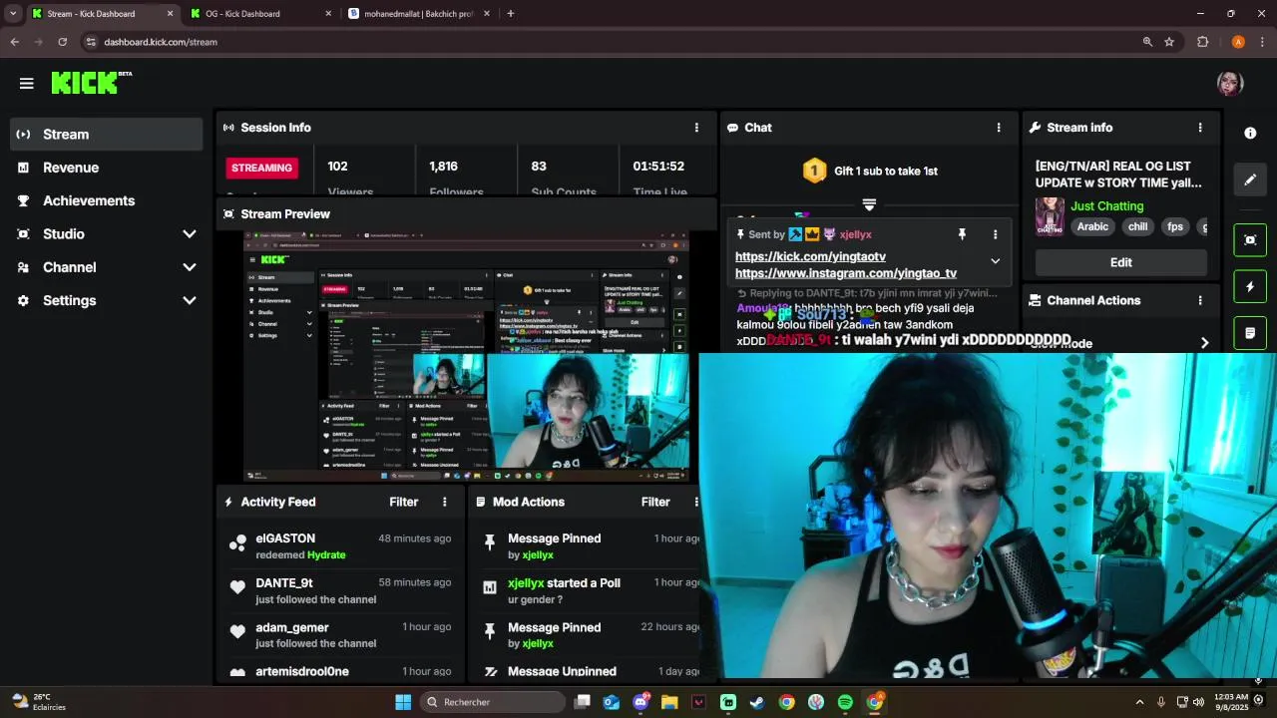Open Spotify from taskbar
The width and height of the screenshot is (1277, 718).
(x=845, y=702)
